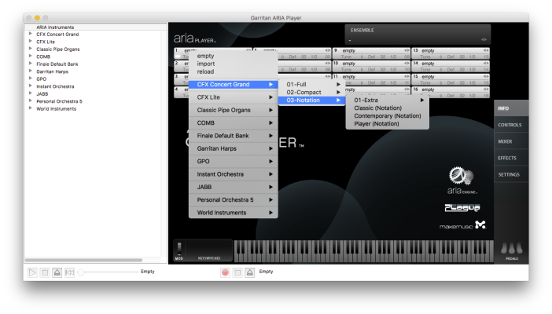
Task: Switch to the EFFECTS tab
Action: click(511, 158)
